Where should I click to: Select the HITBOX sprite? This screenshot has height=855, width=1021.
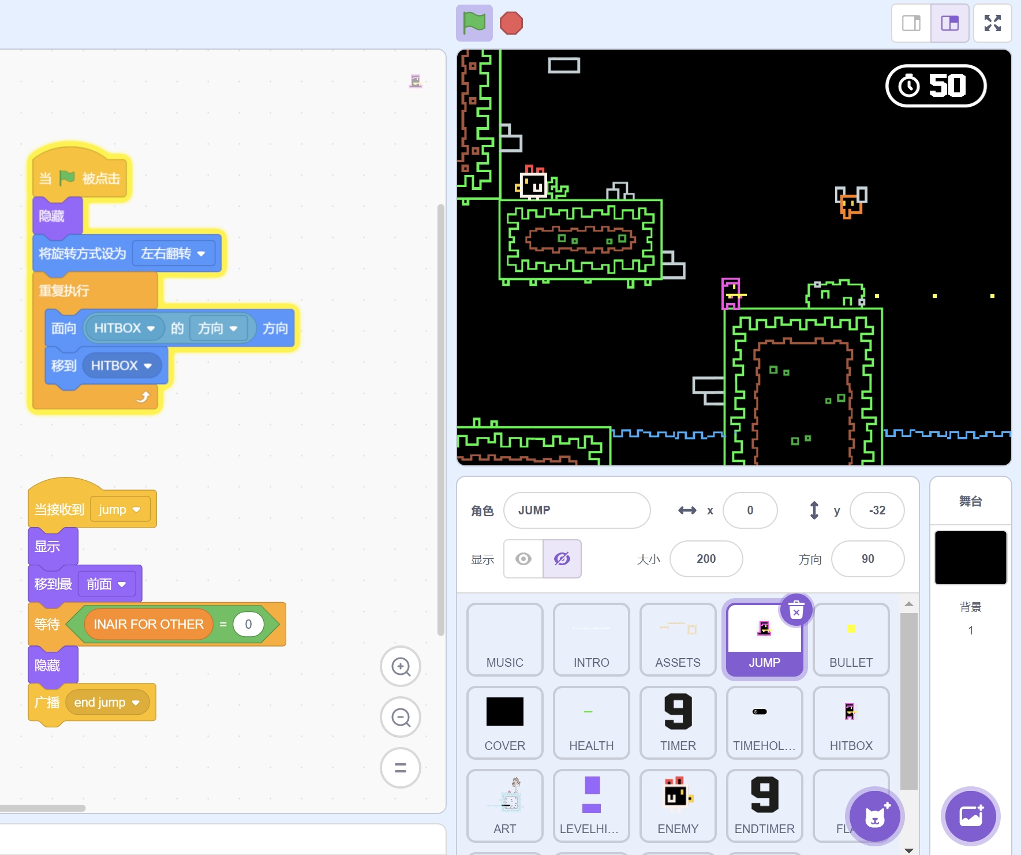(851, 723)
